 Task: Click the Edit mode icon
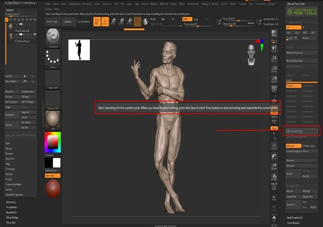pyautogui.click(x=97, y=21)
